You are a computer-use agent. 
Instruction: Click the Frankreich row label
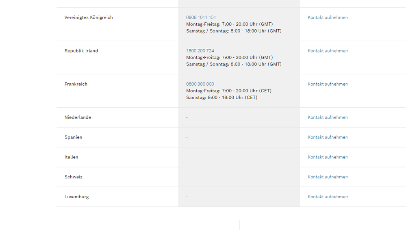click(x=76, y=84)
